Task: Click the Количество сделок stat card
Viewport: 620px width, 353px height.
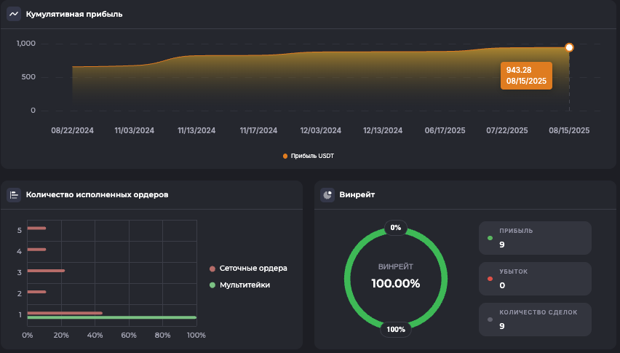Action: pos(535,320)
